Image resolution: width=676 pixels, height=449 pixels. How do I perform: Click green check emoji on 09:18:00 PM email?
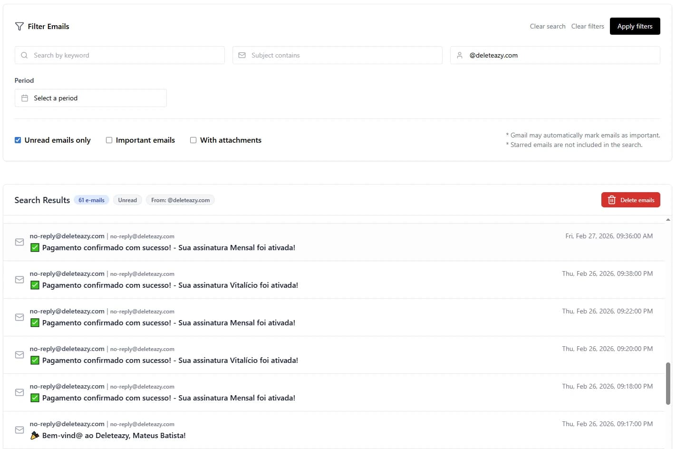point(35,398)
